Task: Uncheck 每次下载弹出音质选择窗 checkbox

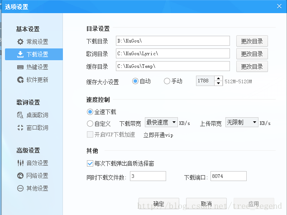Action: pos(90,163)
